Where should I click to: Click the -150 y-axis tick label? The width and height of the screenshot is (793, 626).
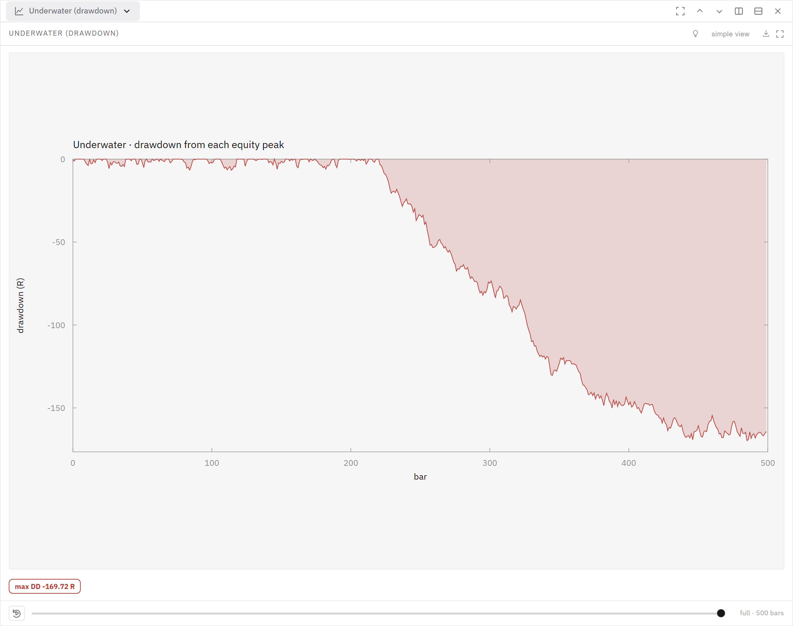[56, 408]
